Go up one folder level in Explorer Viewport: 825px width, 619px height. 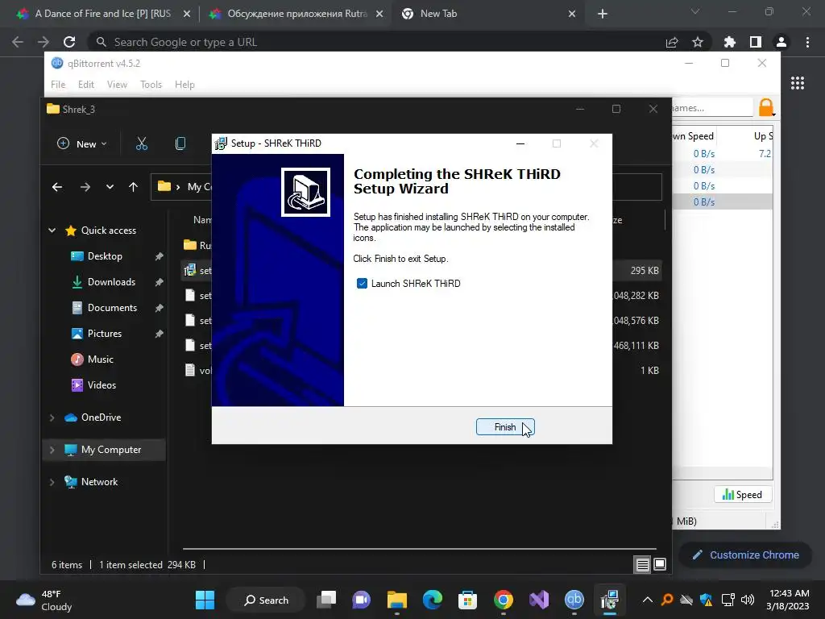click(x=133, y=187)
